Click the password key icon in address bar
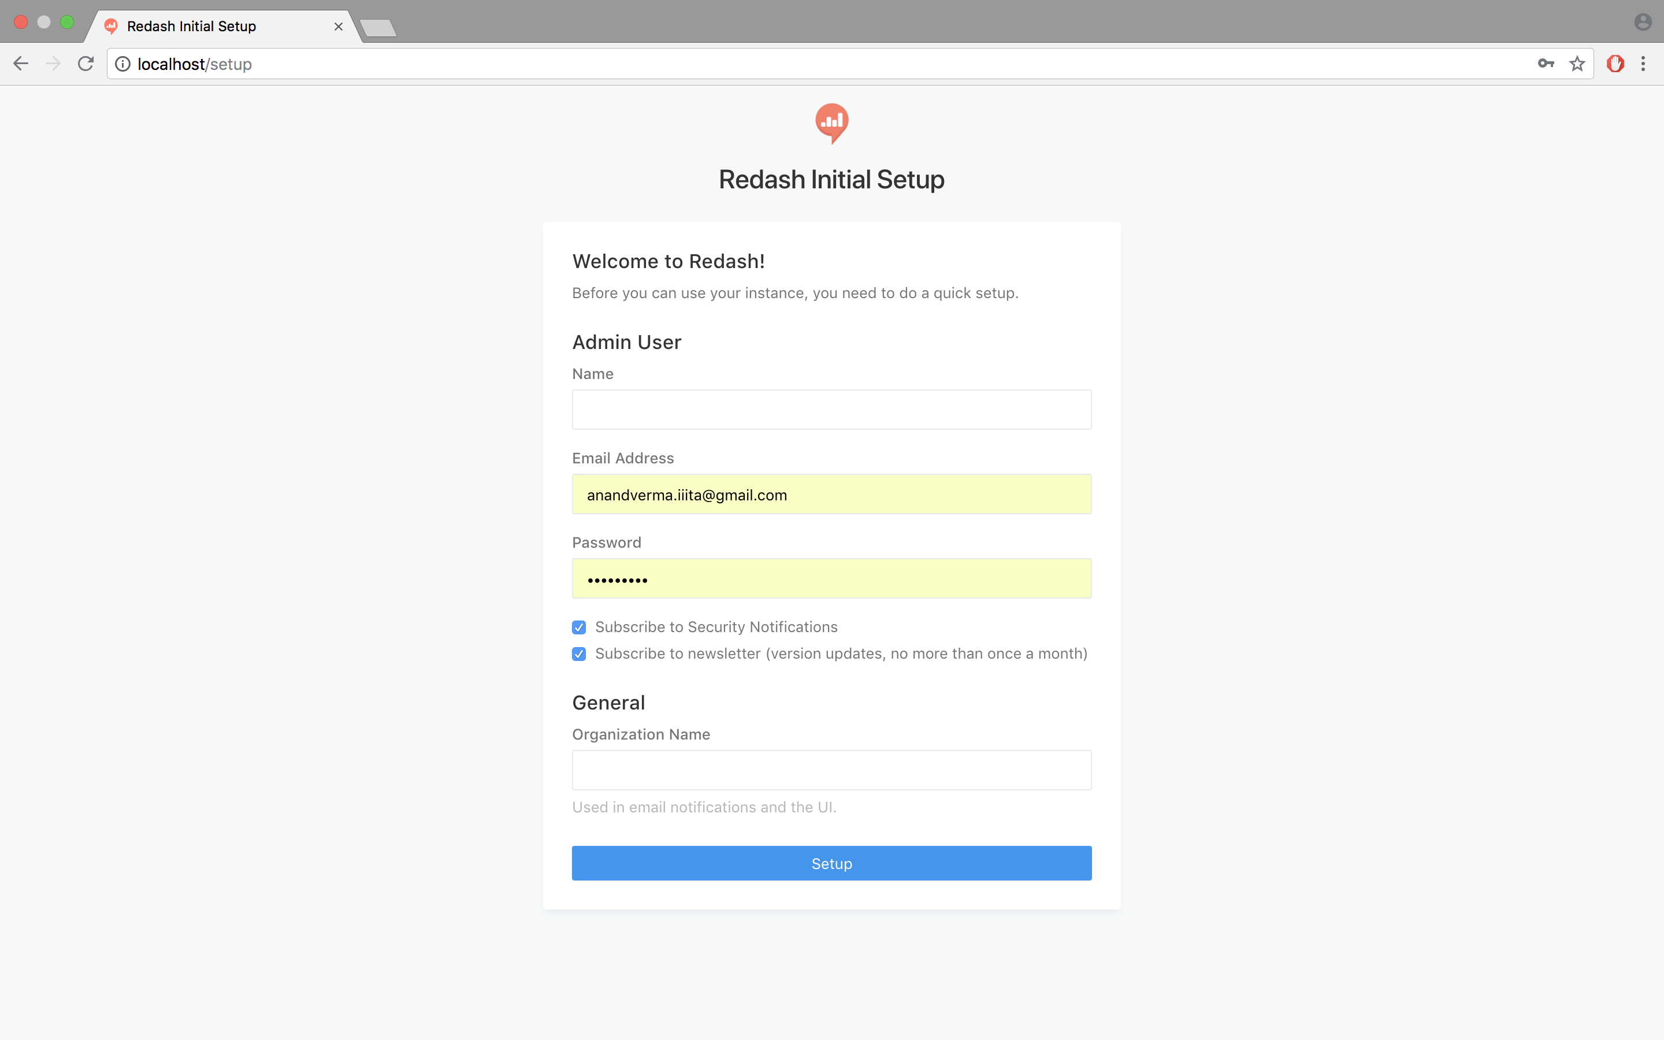 (x=1546, y=64)
